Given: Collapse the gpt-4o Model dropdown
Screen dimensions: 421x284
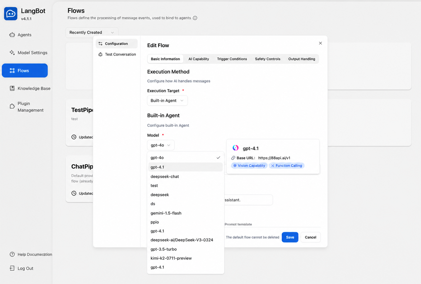Looking at the screenshot, I should (161, 145).
